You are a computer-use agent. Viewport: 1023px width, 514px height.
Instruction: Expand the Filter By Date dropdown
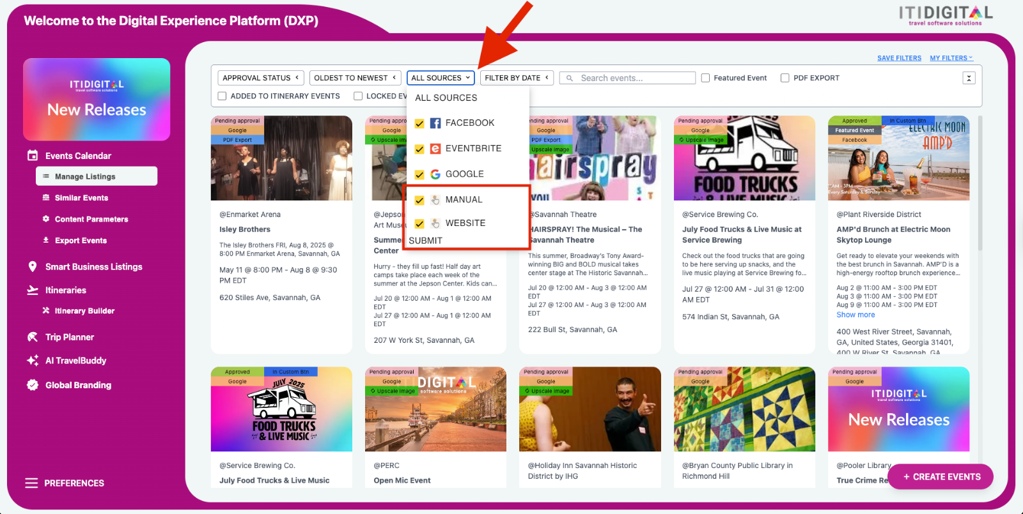(x=517, y=78)
